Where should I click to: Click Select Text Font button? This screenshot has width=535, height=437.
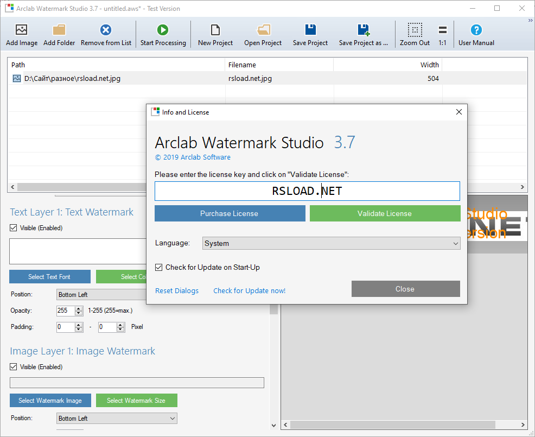(x=50, y=276)
